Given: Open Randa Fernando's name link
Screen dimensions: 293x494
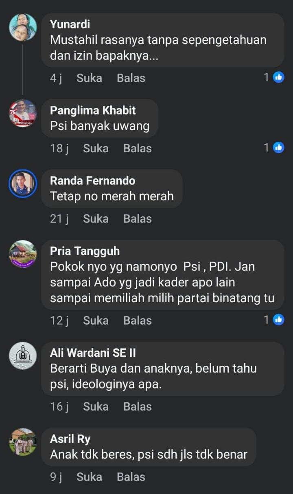Looking at the screenshot, I should click(x=92, y=181).
